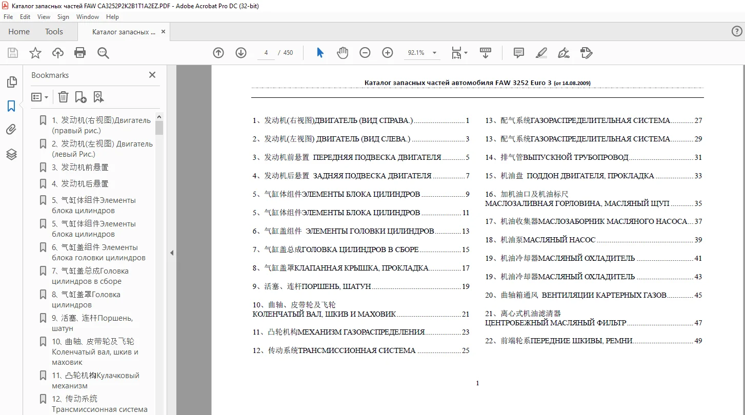Open the Sign menu
The image size is (745, 415).
63,17
